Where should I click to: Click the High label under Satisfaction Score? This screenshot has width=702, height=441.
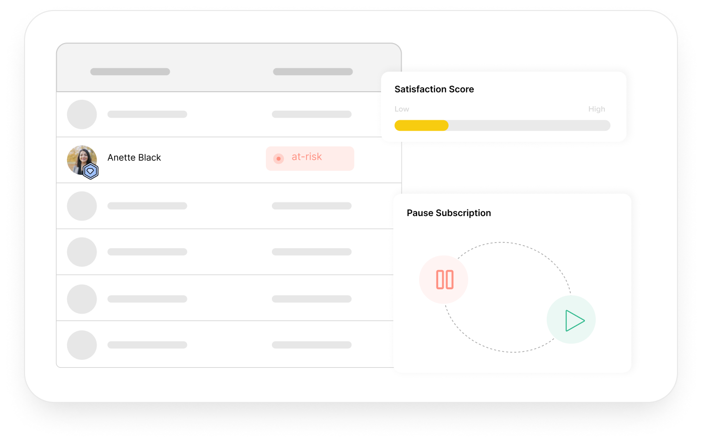[x=596, y=109]
